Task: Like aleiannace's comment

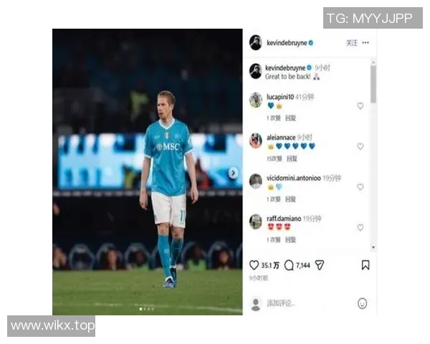Action: point(360,146)
